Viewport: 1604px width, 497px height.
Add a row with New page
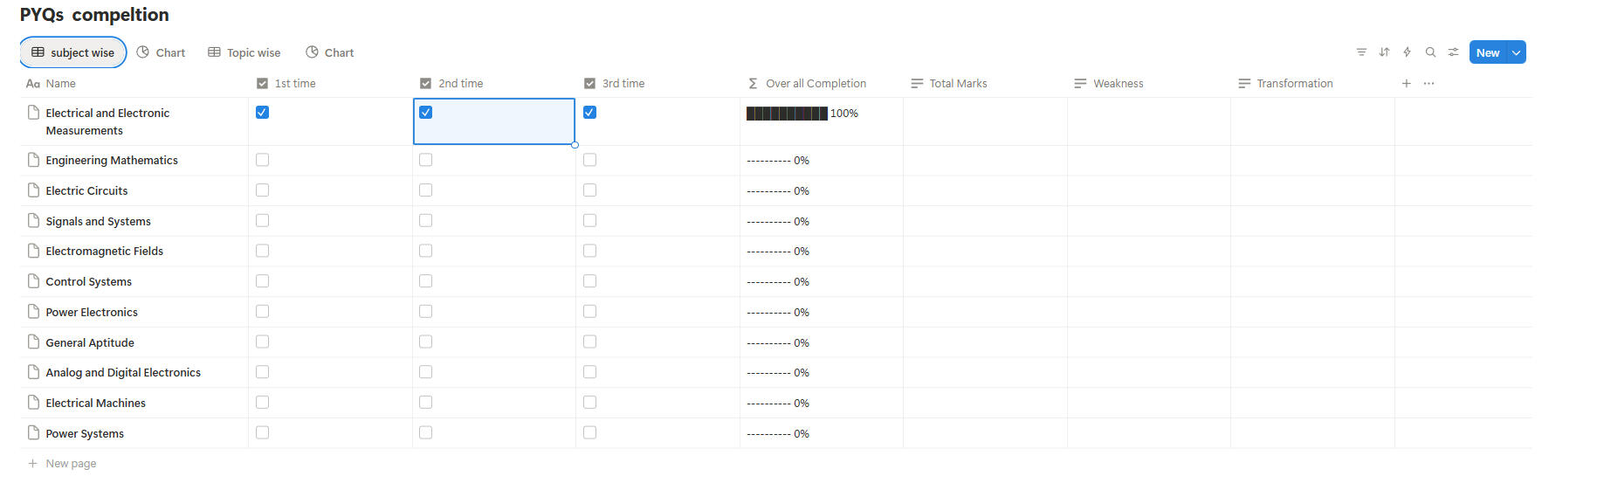70,464
